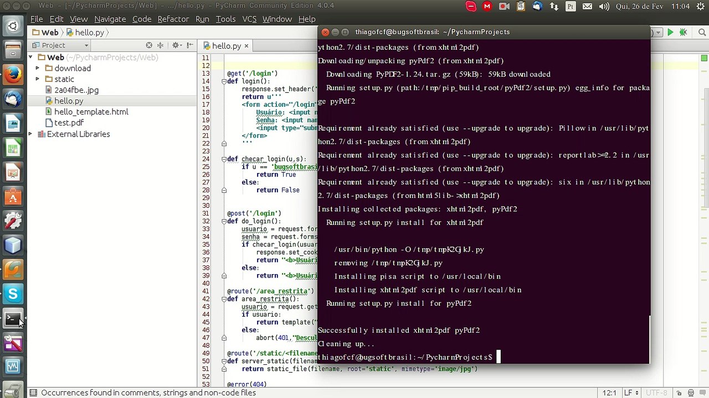Image resolution: width=709 pixels, height=398 pixels.
Task: Expand the static folder
Action: 38,80
